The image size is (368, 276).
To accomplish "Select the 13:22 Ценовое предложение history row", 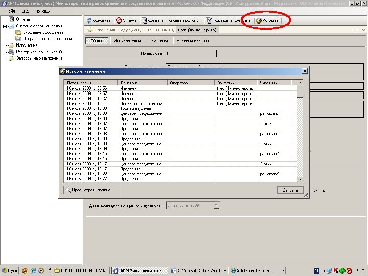I will 181,174.
